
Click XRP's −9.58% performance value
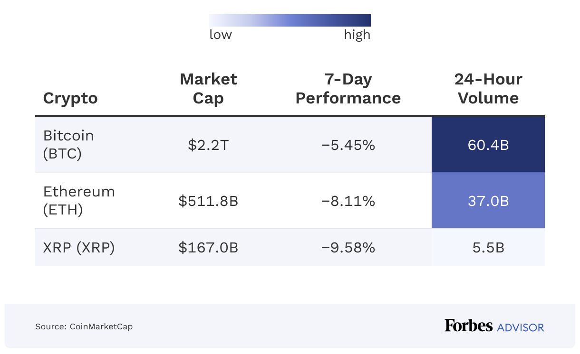point(348,248)
